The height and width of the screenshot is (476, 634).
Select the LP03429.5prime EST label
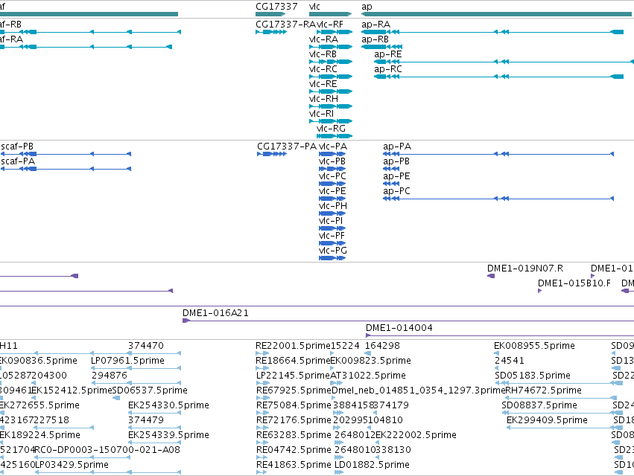coord(72,465)
